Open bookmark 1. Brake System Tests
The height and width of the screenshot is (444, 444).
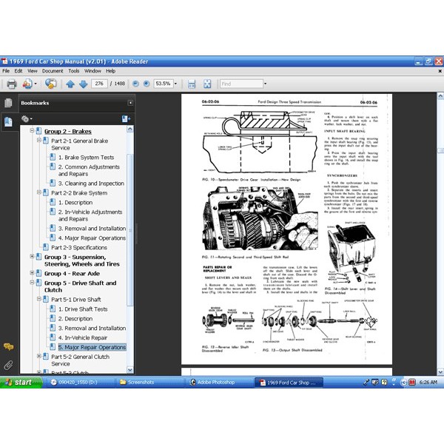[86, 158]
